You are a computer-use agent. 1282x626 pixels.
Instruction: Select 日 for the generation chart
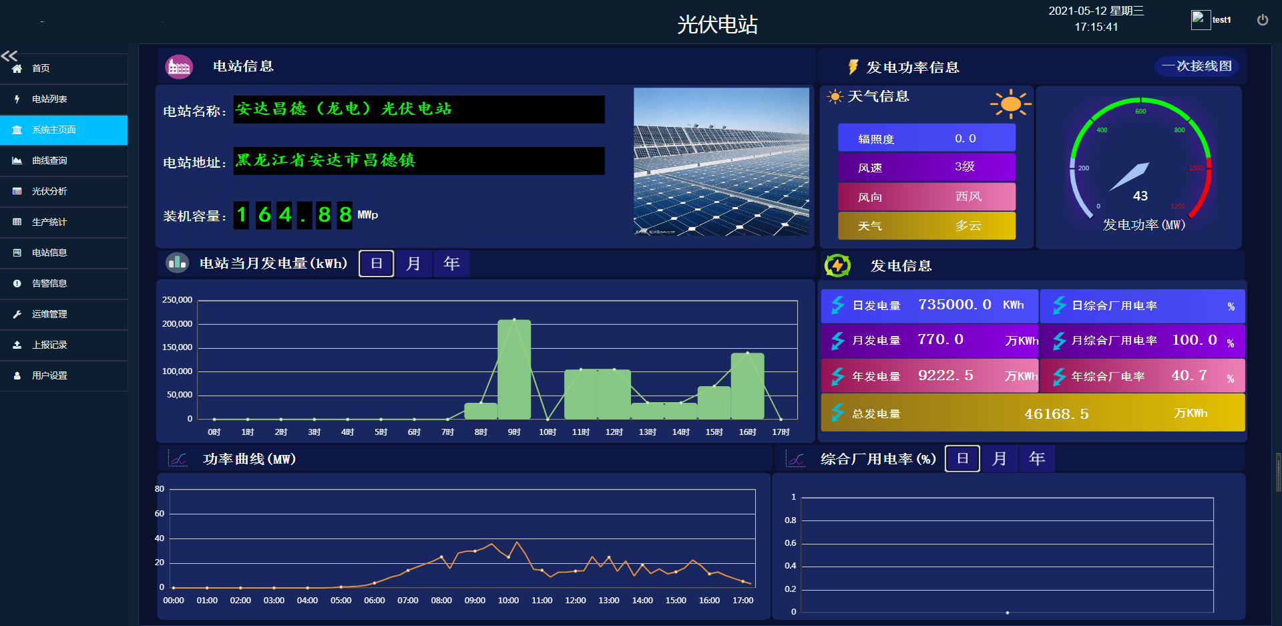(x=376, y=263)
